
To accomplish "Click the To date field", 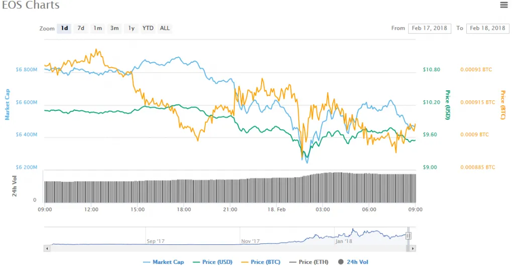I will [488, 29].
